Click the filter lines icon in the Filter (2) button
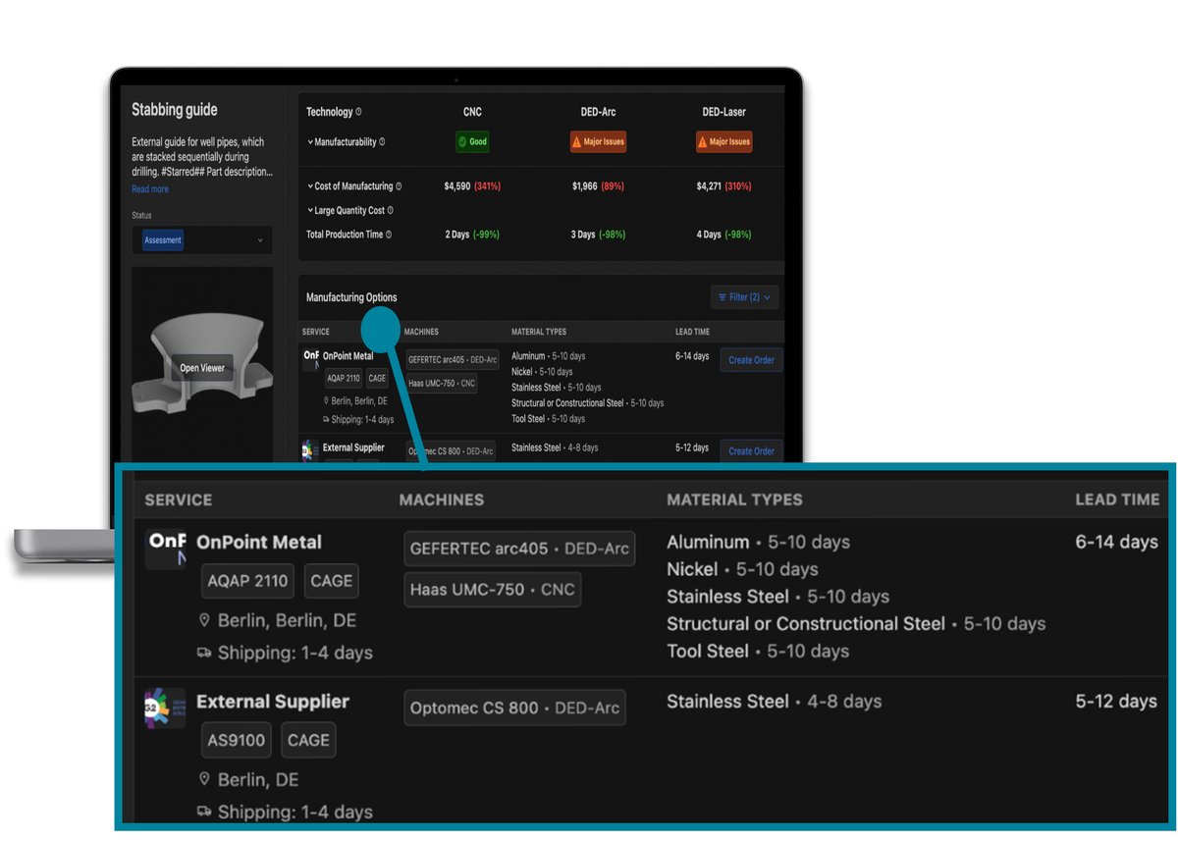 tap(722, 296)
